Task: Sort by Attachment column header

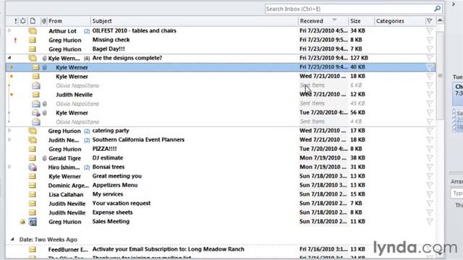Action: 43,21
